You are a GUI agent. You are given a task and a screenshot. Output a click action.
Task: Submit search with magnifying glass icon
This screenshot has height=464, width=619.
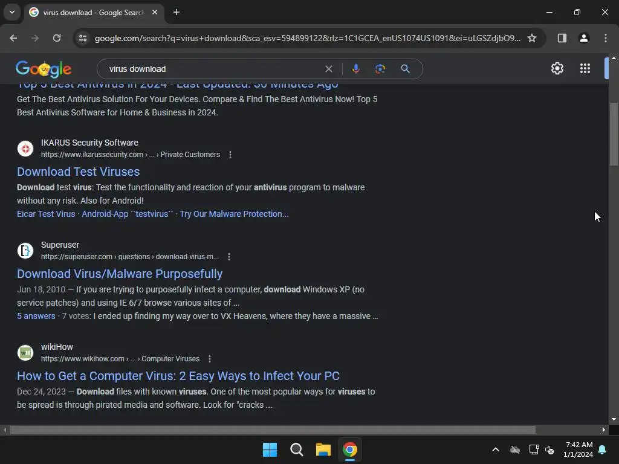tap(405, 69)
